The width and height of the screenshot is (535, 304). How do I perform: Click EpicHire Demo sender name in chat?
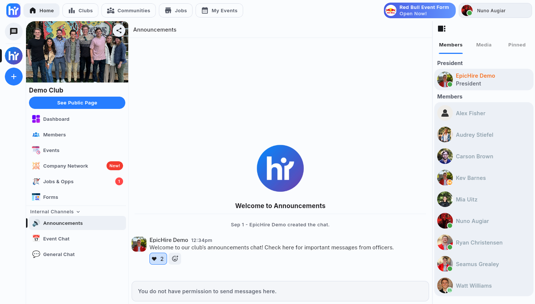pos(169,240)
